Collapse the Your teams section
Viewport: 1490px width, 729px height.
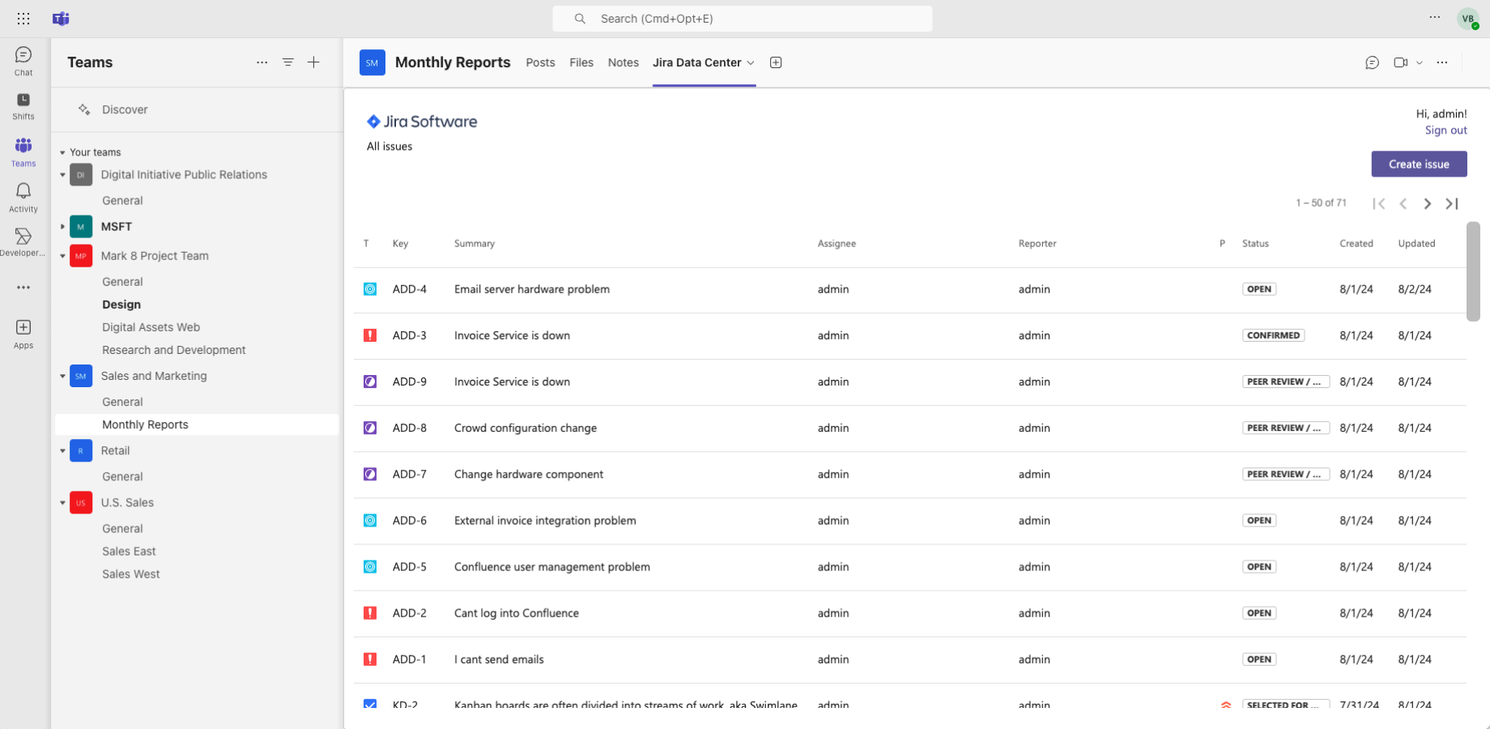62,152
